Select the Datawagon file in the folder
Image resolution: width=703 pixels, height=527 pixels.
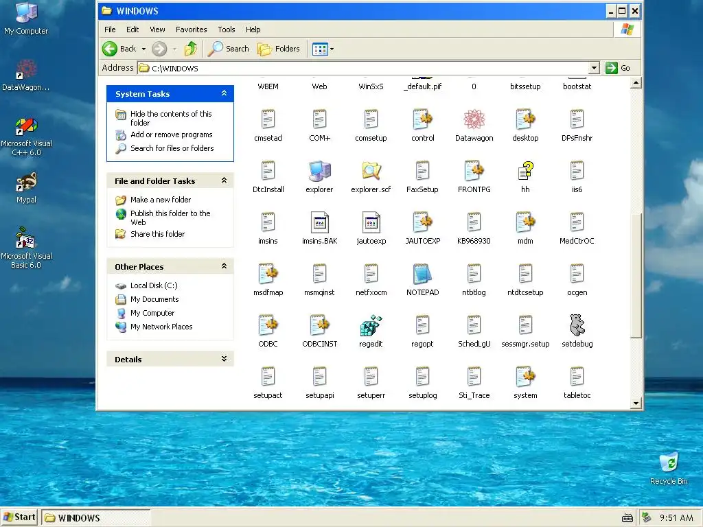(x=474, y=119)
